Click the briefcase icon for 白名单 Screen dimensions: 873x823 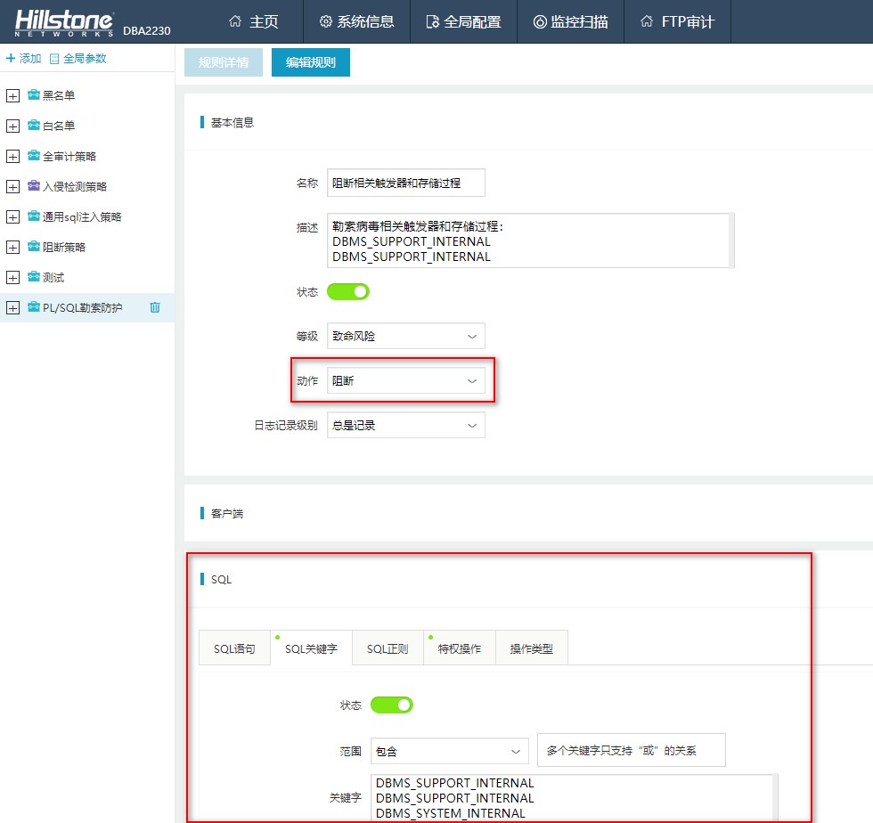pyautogui.click(x=34, y=125)
